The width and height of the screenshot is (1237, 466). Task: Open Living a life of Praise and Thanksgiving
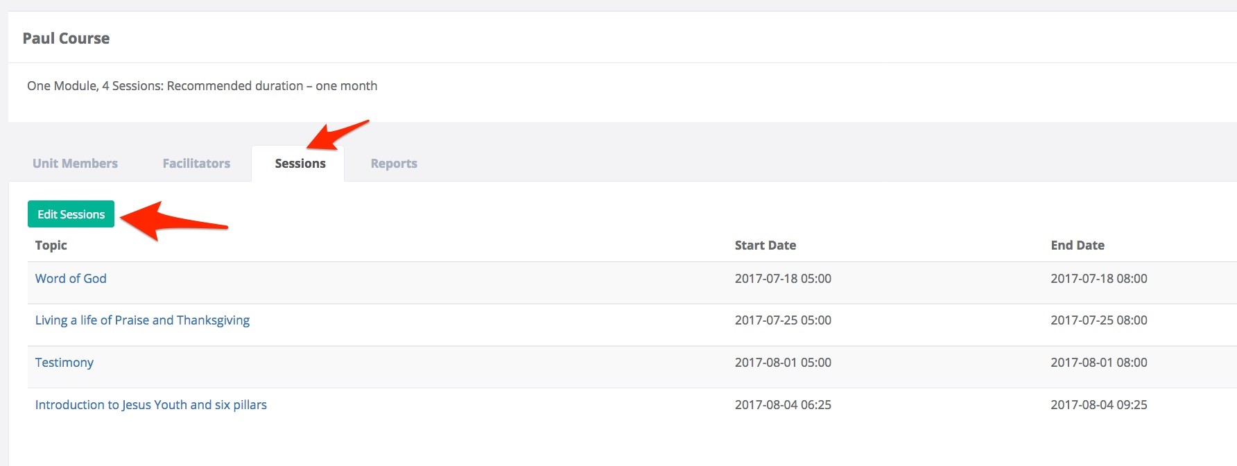point(142,320)
